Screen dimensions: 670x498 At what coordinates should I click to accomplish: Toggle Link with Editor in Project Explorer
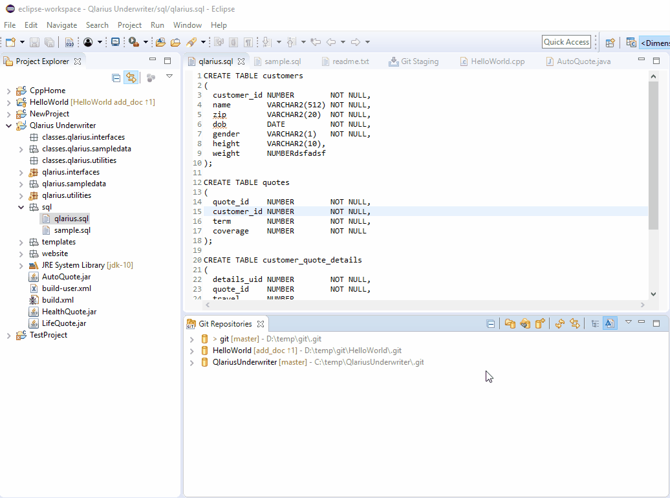[131, 78]
